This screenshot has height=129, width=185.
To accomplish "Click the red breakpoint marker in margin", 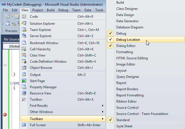I will click(5, 114).
